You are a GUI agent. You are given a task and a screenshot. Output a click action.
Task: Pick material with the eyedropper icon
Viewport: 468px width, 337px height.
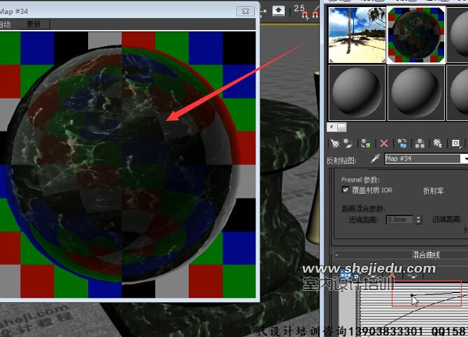[x=375, y=158]
